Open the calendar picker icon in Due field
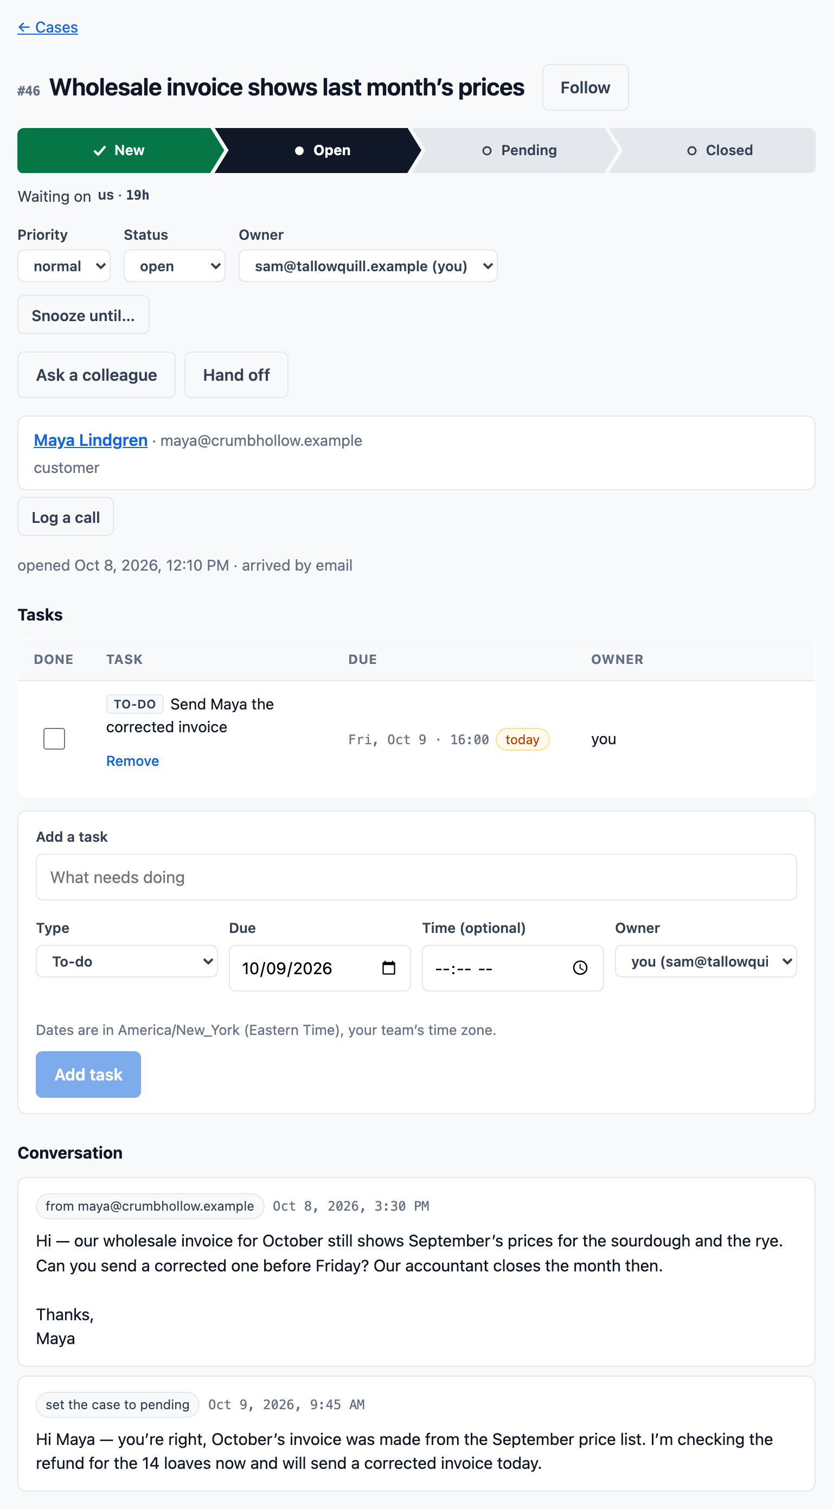The image size is (833, 1509). coord(388,968)
